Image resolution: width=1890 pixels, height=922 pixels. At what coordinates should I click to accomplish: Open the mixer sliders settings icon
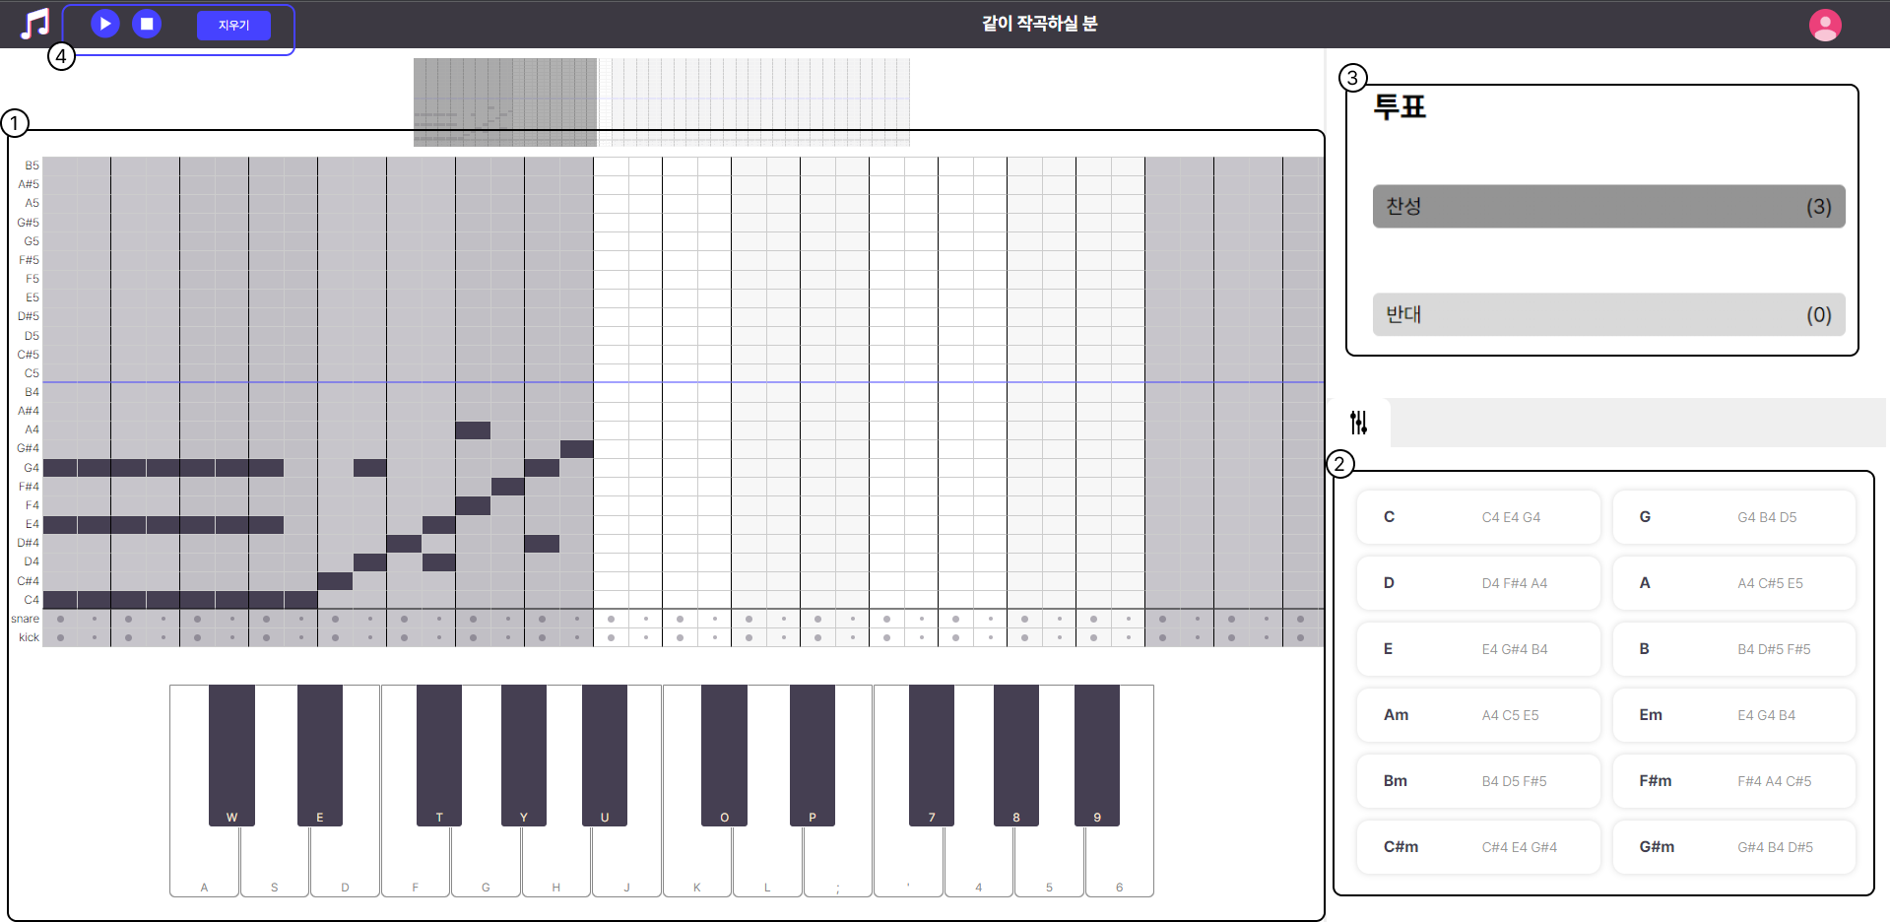tap(1359, 423)
